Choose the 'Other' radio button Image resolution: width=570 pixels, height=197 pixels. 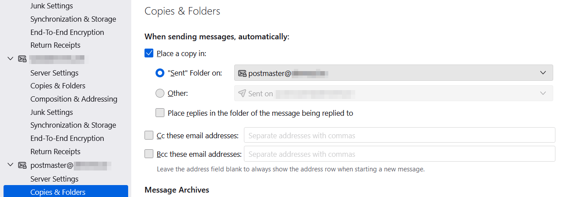coord(160,94)
